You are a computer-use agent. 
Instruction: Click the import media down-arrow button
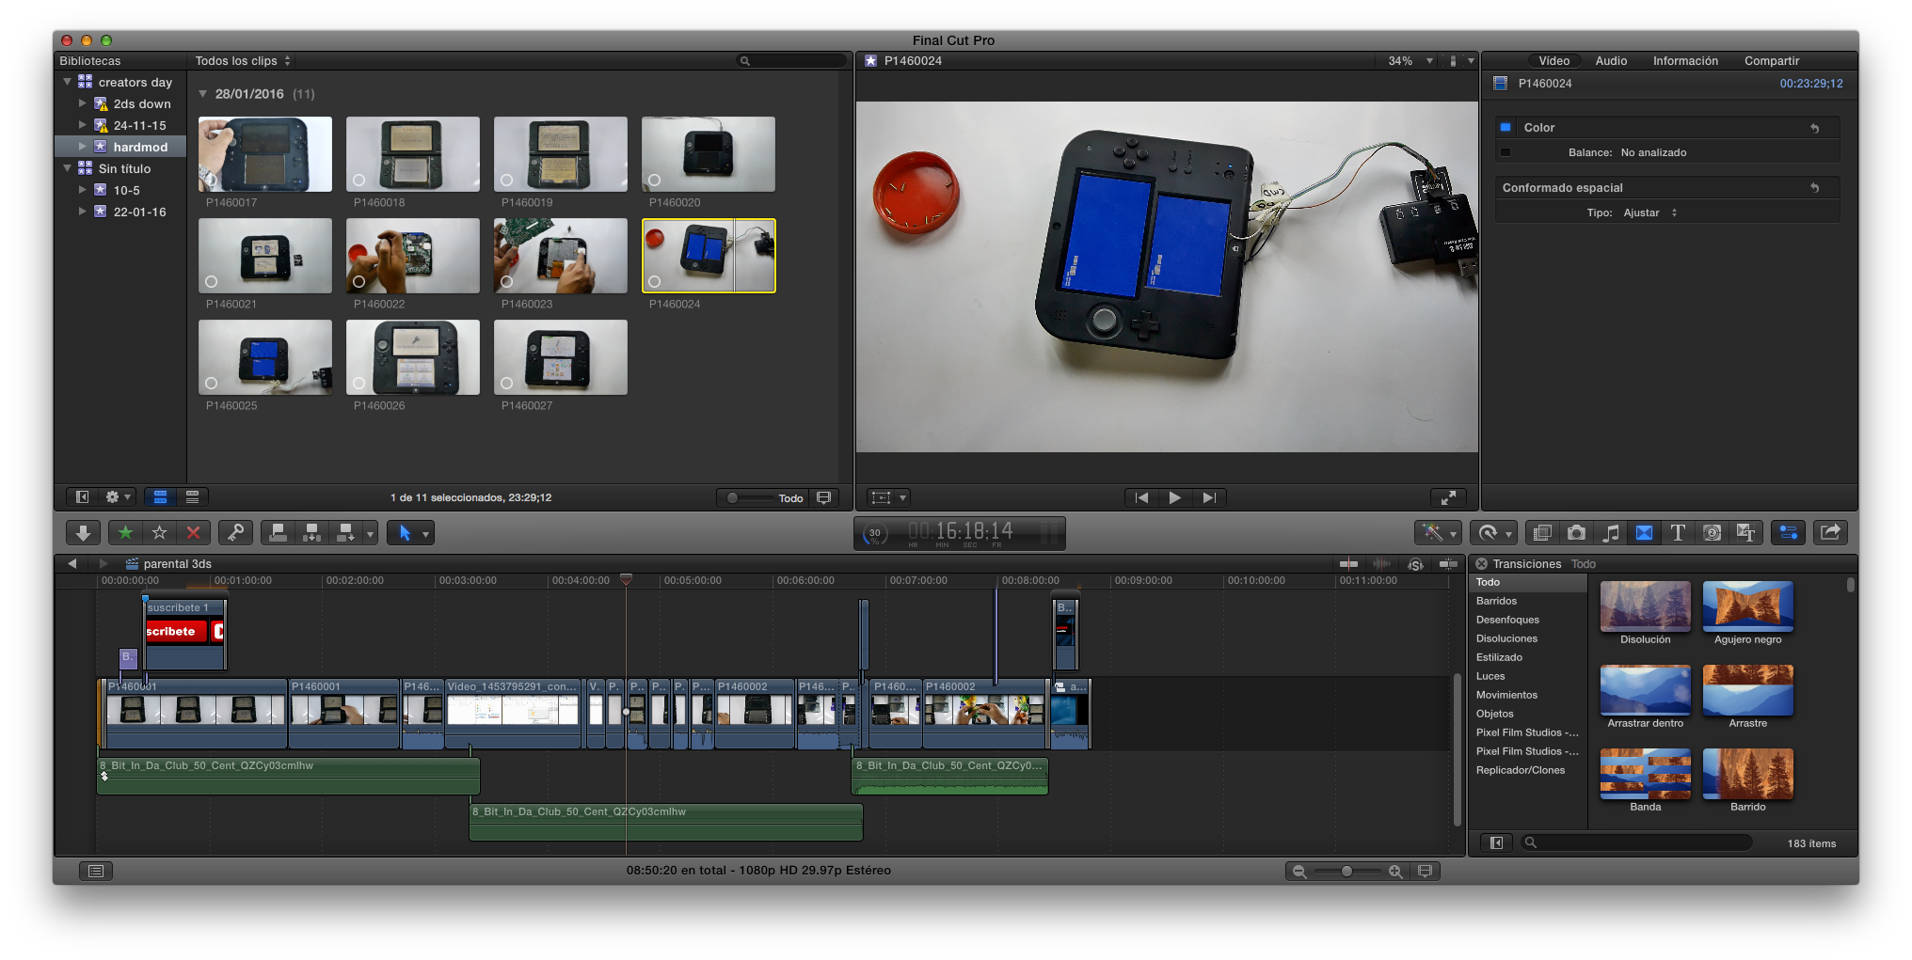83,533
